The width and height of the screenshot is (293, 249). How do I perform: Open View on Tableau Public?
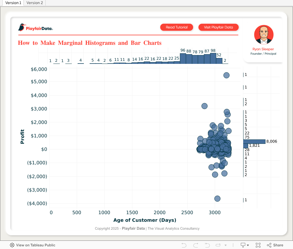click(x=33, y=245)
